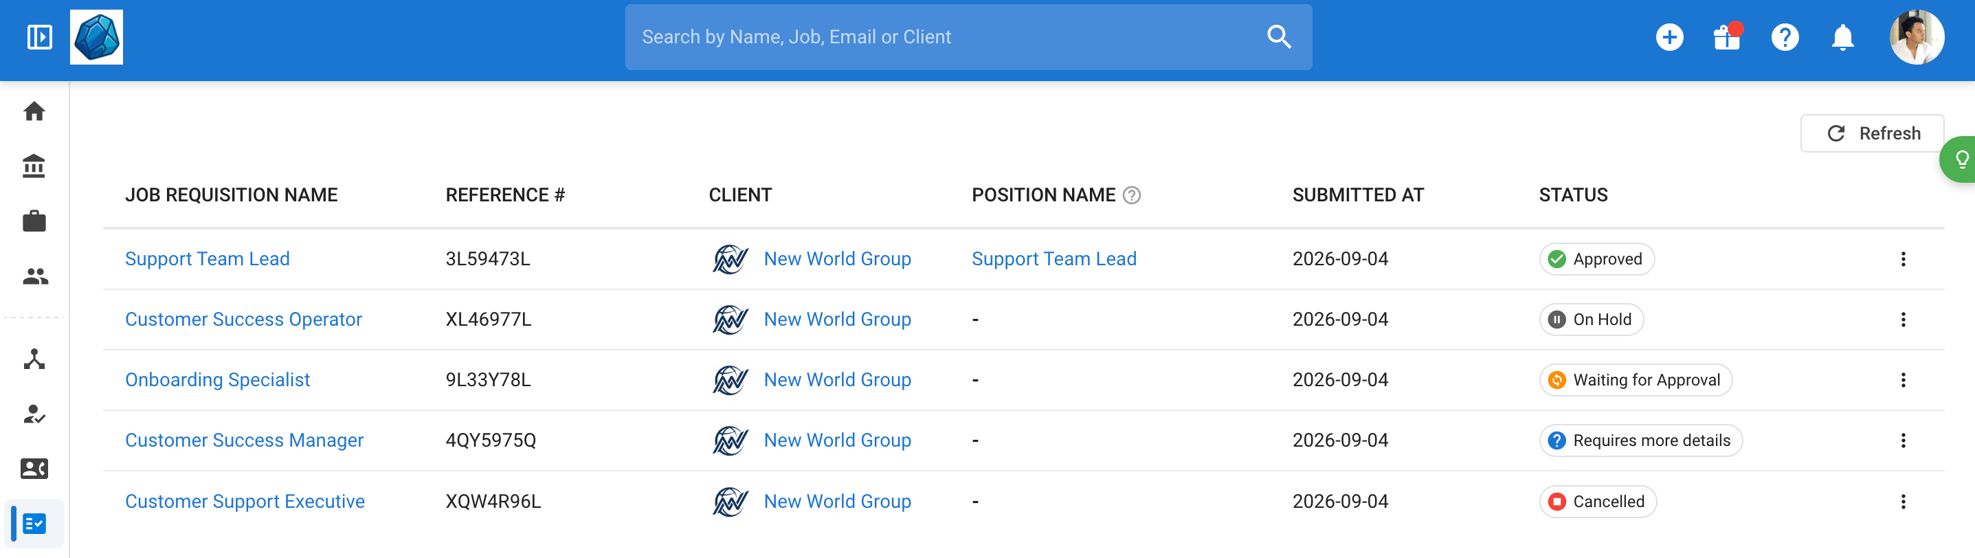The image size is (1975, 558).
Task: Open the notifications bell
Action: [1842, 37]
